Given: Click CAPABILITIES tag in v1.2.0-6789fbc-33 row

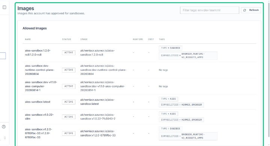Looking at the screenshot, I should pyautogui.click(x=188, y=136).
